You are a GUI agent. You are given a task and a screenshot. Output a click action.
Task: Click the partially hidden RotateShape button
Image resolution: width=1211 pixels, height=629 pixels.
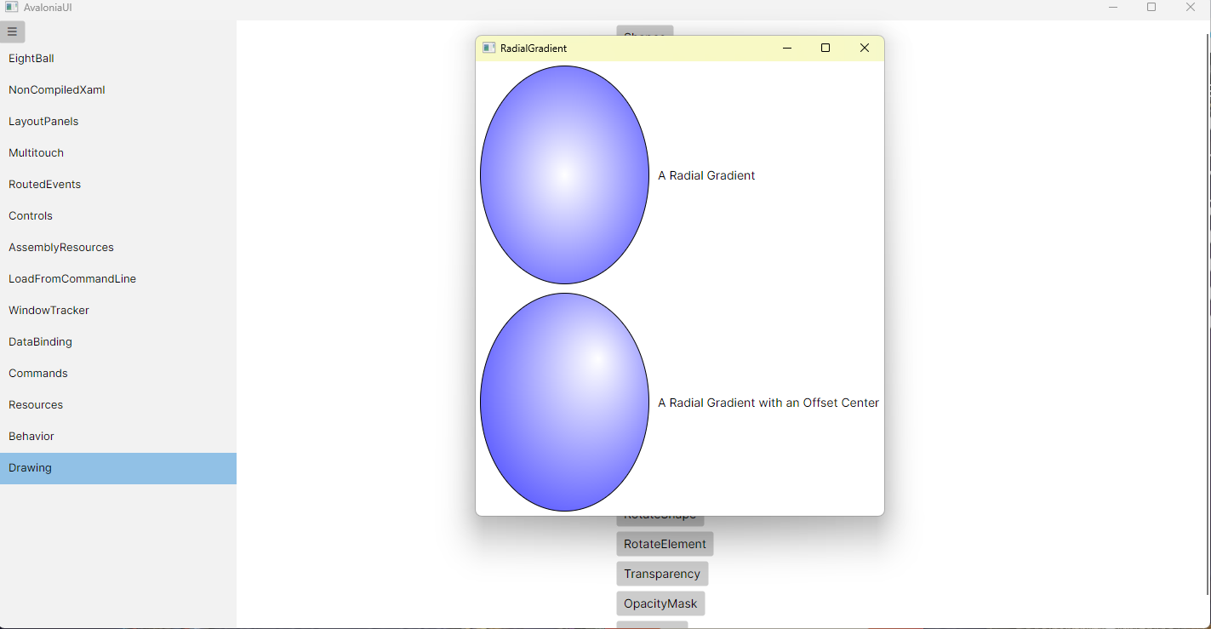coord(660,514)
